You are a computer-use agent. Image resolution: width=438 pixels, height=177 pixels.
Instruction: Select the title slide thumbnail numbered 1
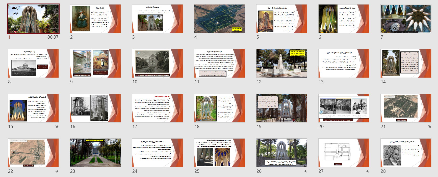click(33, 19)
